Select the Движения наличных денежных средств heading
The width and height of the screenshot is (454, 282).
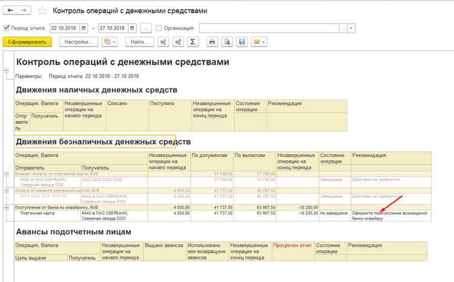coord(96,90)
